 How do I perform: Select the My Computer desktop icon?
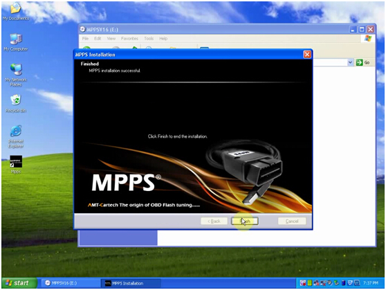click(16, 42)
